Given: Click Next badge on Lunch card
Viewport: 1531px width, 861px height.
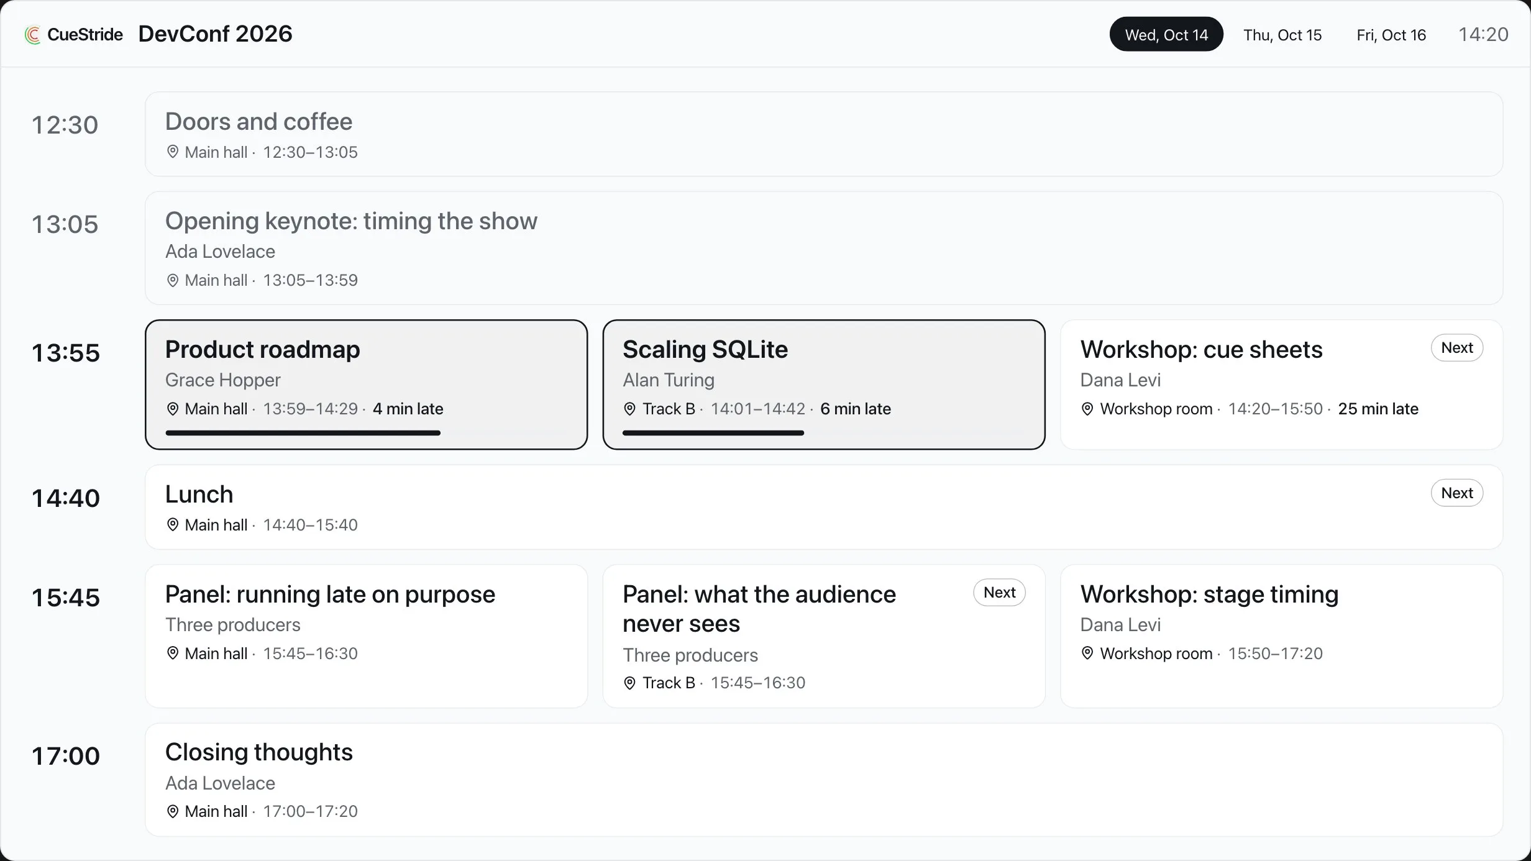Looking at the screenshot, I should tap(1457, 493).
